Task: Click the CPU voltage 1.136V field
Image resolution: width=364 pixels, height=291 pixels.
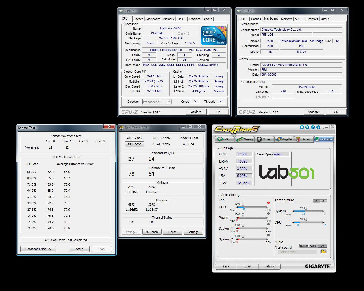Action: coord(244,154)
